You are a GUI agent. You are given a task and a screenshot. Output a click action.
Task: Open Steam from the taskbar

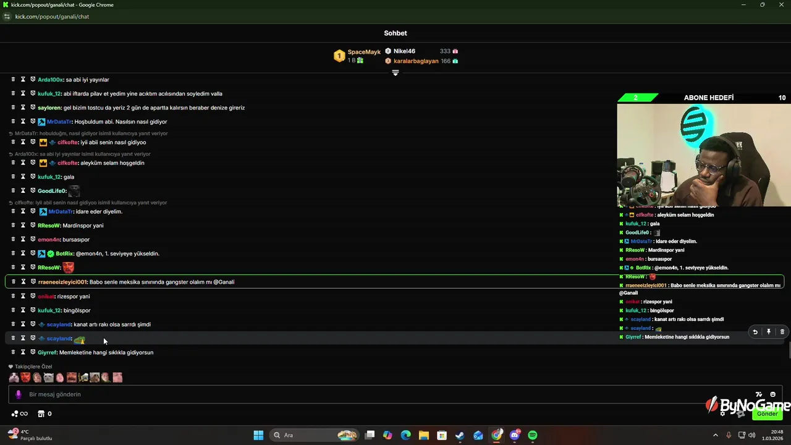(x=460, y=435)
